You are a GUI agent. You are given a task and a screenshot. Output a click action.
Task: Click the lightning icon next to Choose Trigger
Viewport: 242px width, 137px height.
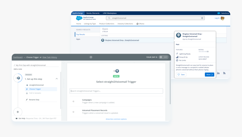[x=27, y=89]
